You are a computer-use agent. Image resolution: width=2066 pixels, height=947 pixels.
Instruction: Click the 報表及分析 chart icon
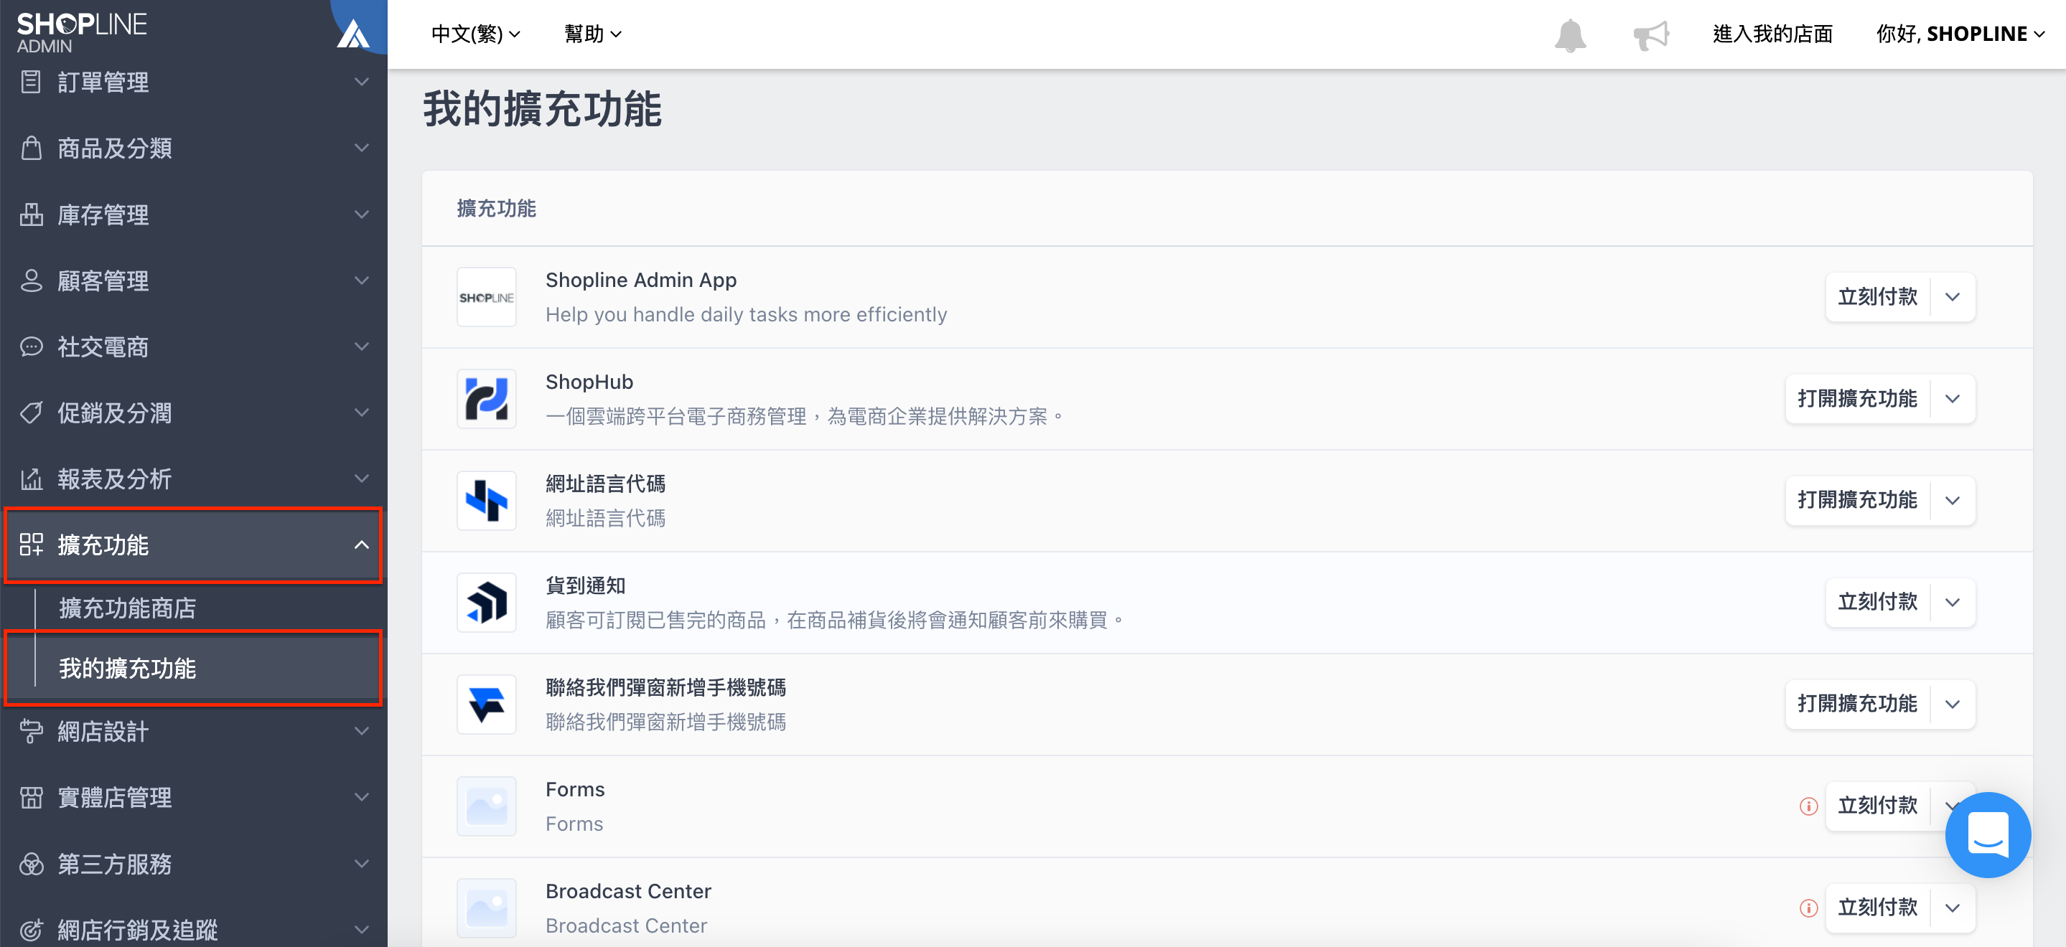(30, 479)
